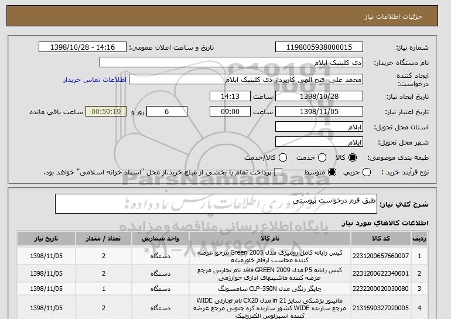The width and height of the screenshot is (451, 319).
Task: Click the تاریخ اعتبار نیاز date 1398/11/05
Action: (x=319, y=112)
